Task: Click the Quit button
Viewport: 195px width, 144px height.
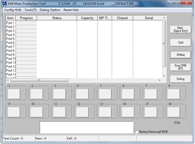Action: coord(180,43)
